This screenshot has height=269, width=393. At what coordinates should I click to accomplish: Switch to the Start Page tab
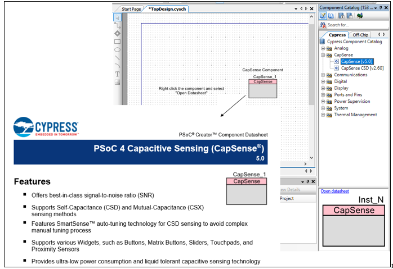click(x=131, y=9)
